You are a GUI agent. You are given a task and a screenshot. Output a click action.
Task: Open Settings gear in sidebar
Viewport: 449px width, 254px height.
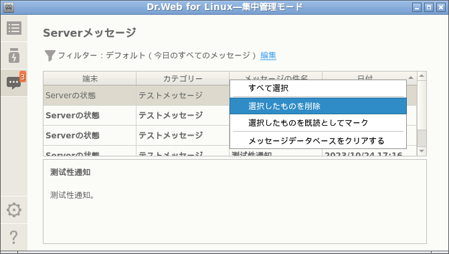pos(14,210)
